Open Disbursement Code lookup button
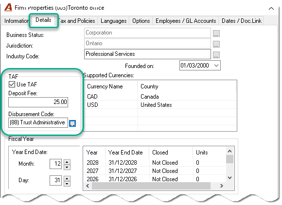This screenshot has height=205, width=282. 72,123
